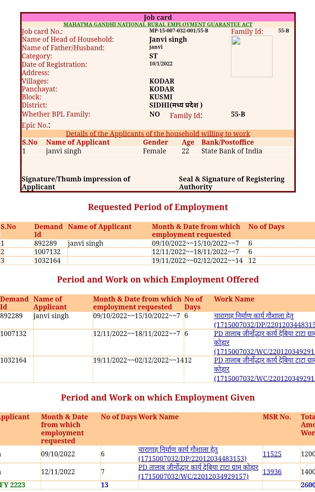Click job card number MP-15-007-032-001/55-B
The height and width of the screenshot is (492, 315).
[x=179, y=31]
